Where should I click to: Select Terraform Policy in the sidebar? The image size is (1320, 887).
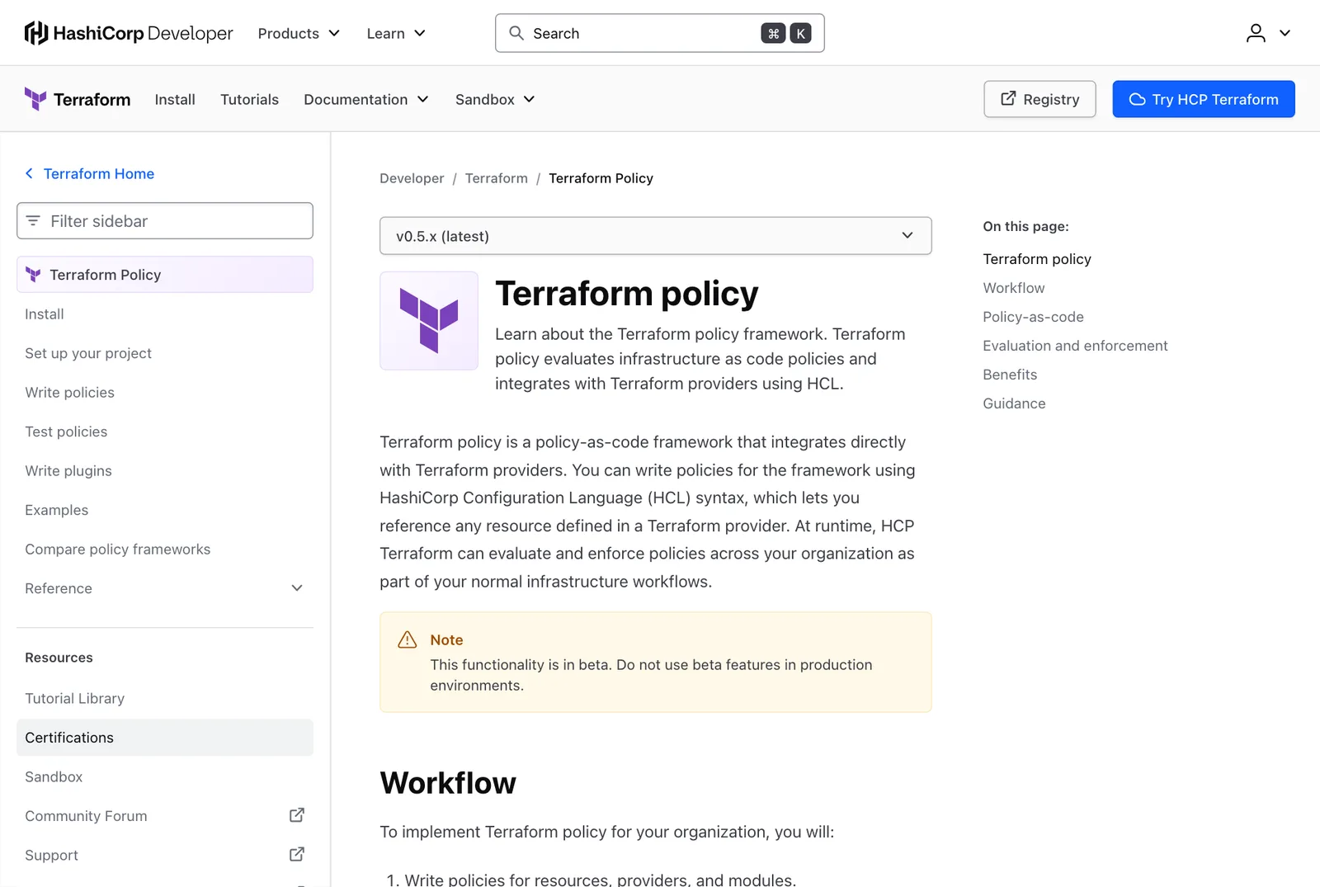pyautogui.click(x=165, y=275)
